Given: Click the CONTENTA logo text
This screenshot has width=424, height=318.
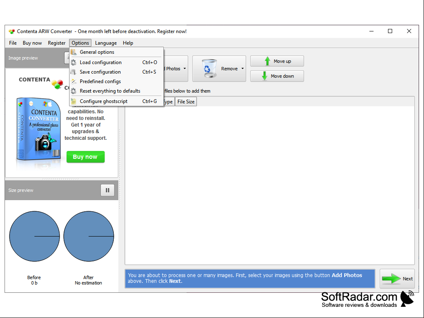Looking at the screenshot, I should coord(34,79).
